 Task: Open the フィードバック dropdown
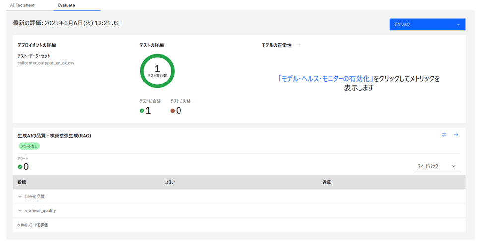(x=436, y=166)
